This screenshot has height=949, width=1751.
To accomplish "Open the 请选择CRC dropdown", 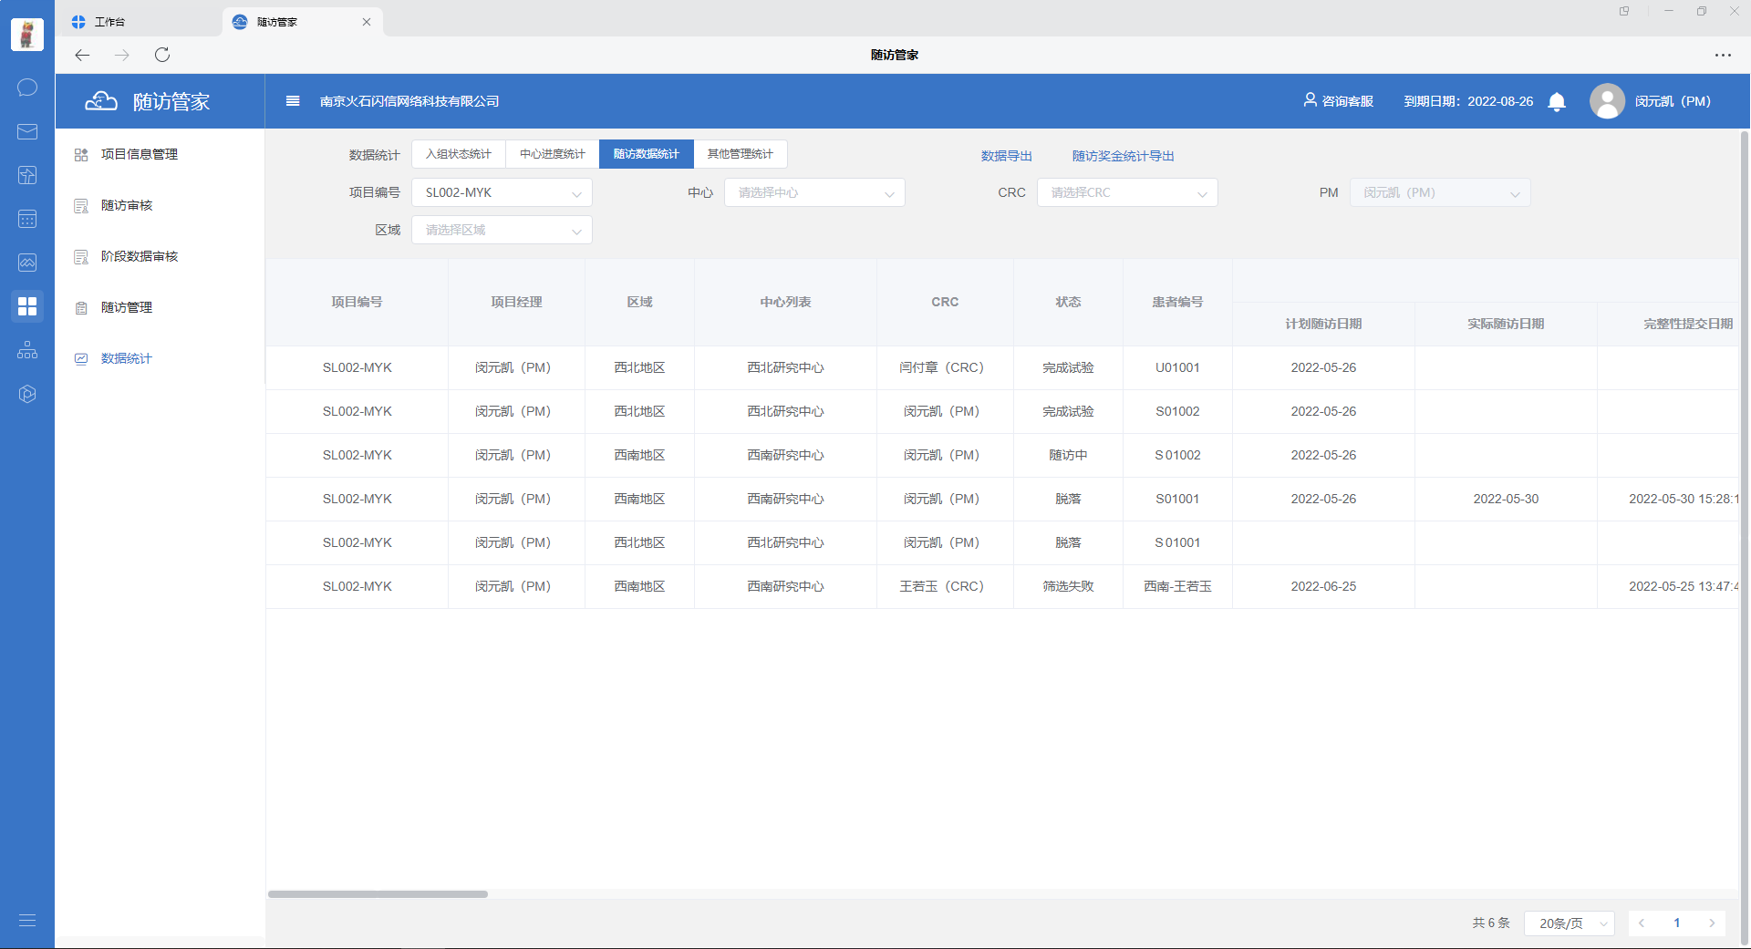I will (1128, 192).
